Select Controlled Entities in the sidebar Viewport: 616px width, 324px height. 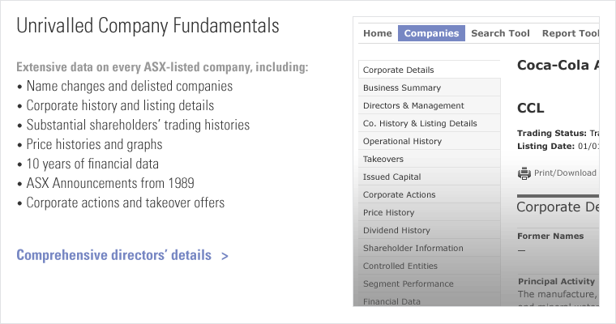click(400, 266)
